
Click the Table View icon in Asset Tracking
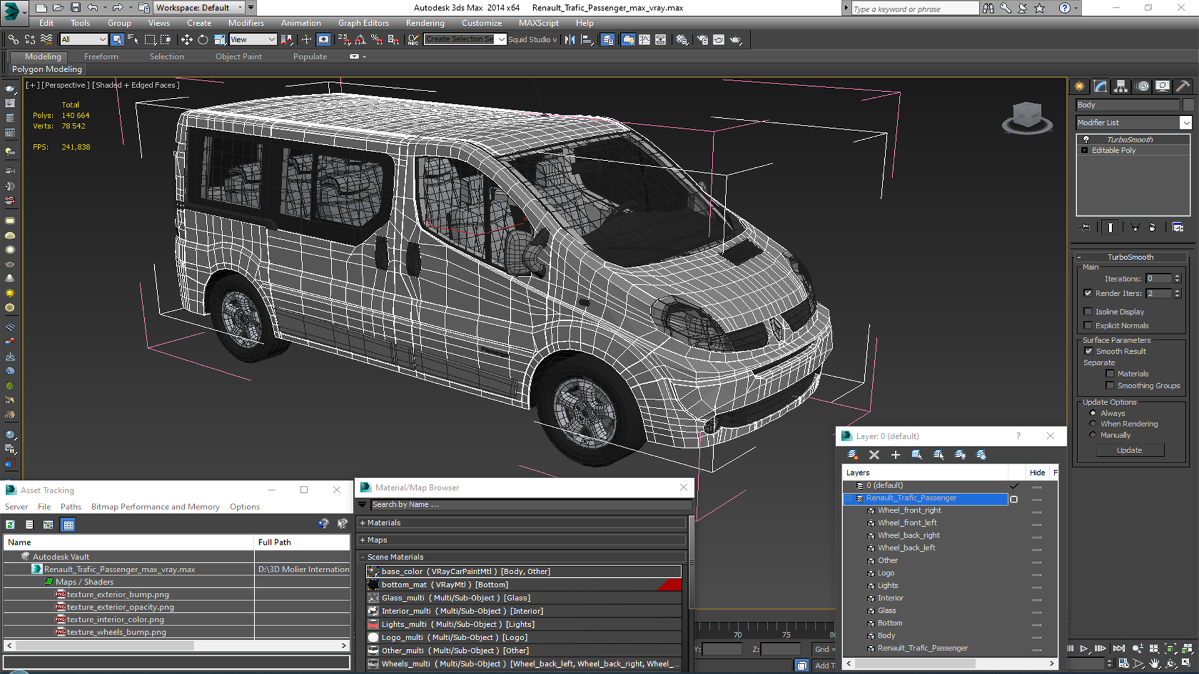tap(69, 525)
